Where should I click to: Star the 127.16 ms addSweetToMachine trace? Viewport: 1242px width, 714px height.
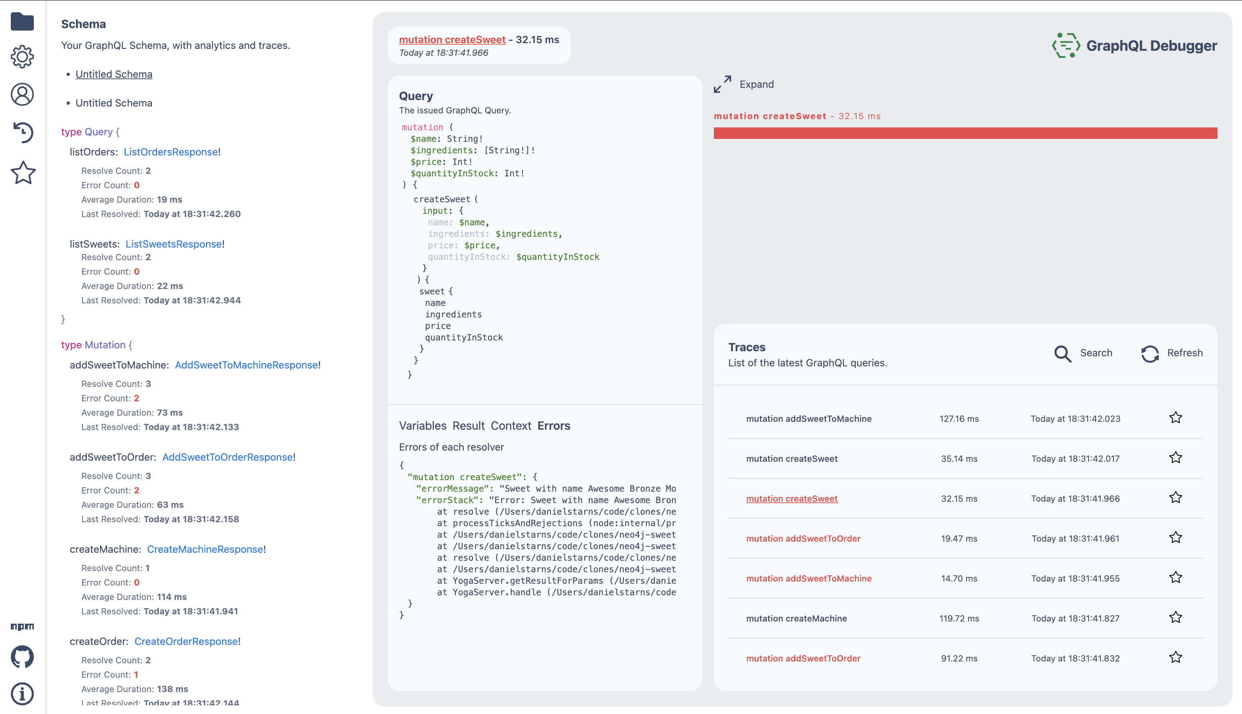(x=1175, y=418)
